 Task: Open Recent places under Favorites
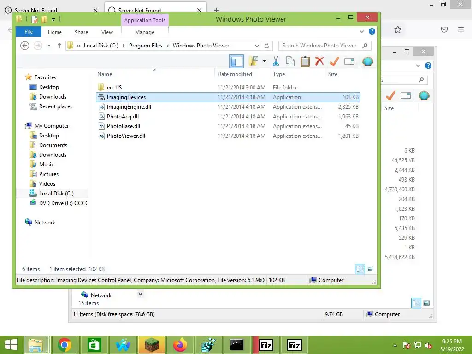tap(56, 106)
